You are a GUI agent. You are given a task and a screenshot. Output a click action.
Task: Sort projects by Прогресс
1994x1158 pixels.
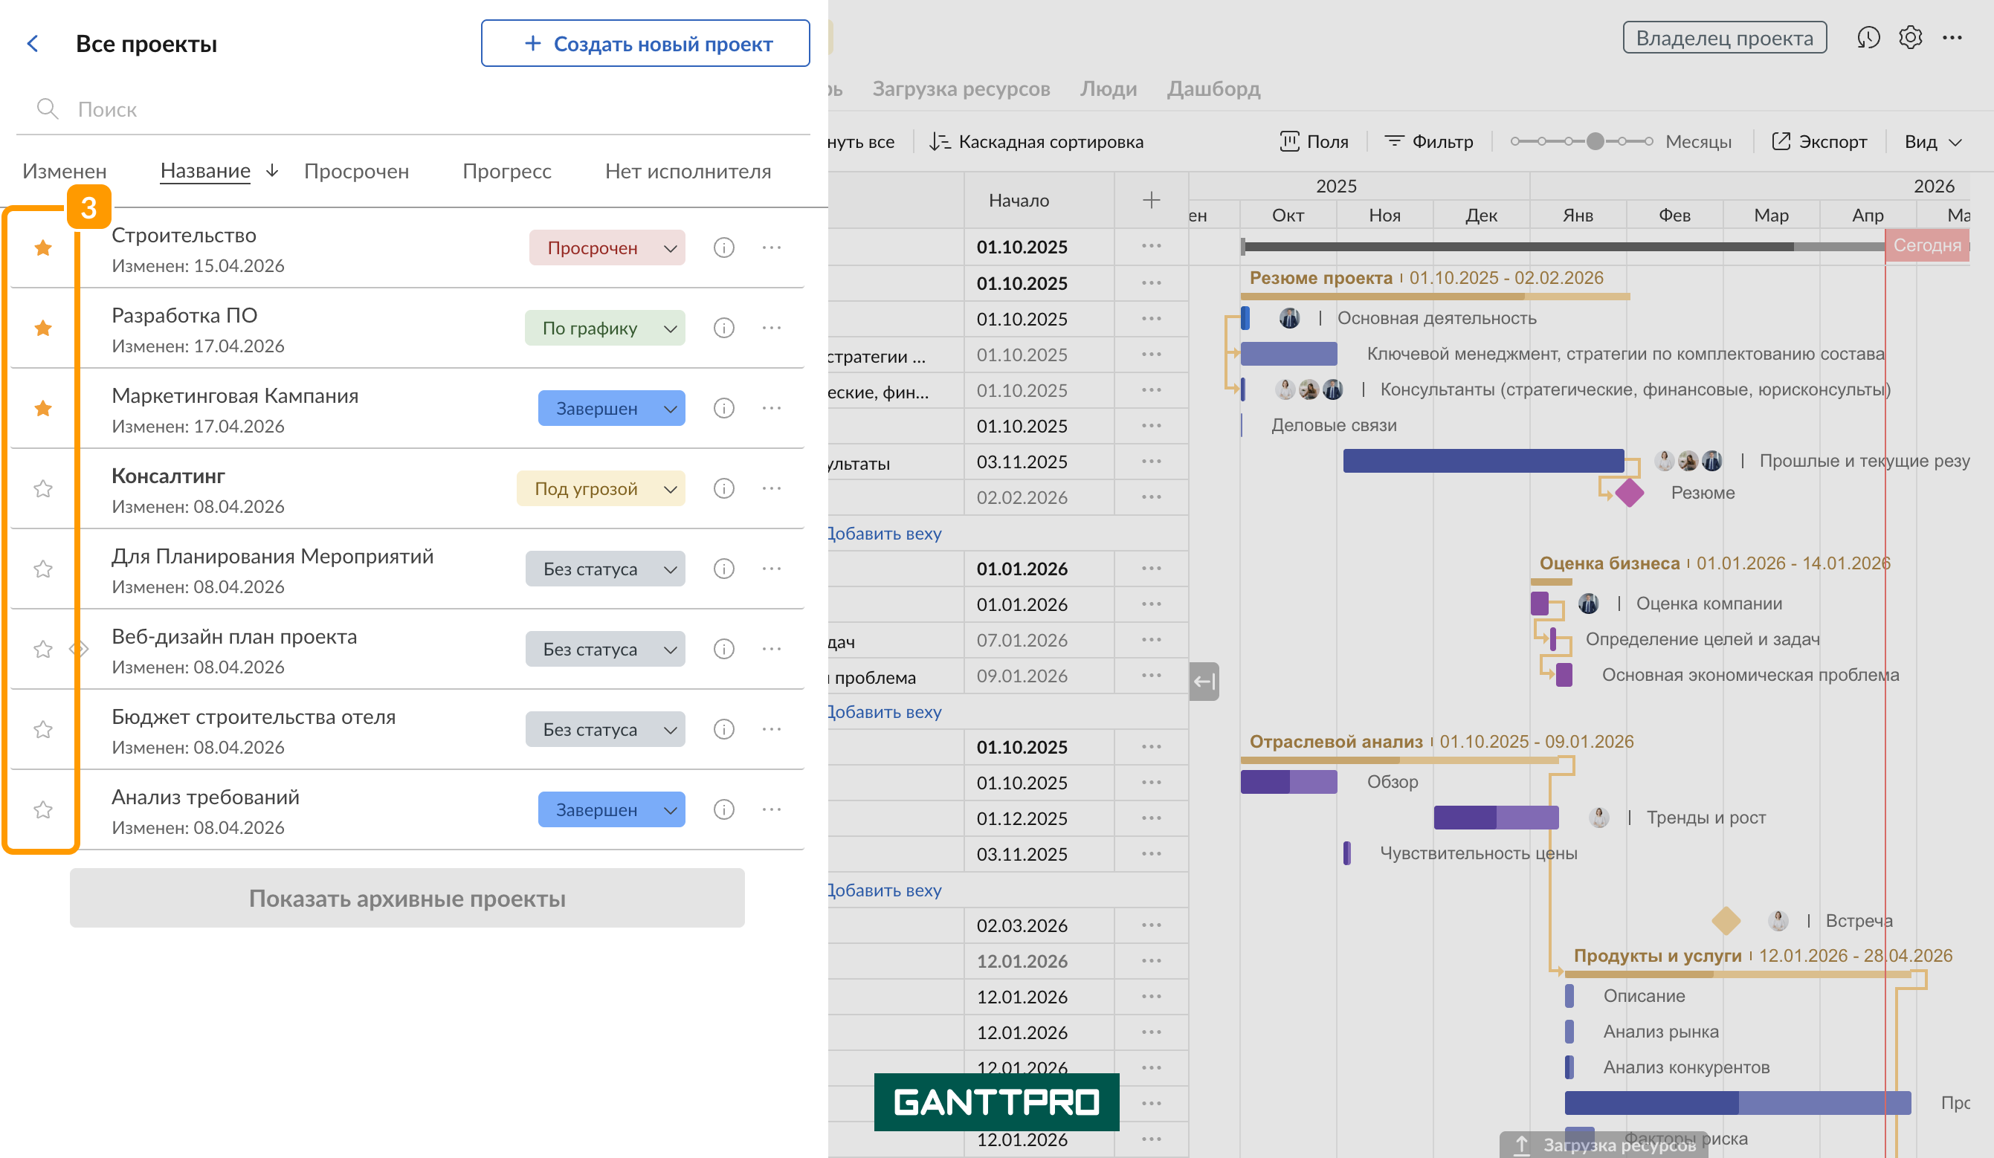coord(506,171)
